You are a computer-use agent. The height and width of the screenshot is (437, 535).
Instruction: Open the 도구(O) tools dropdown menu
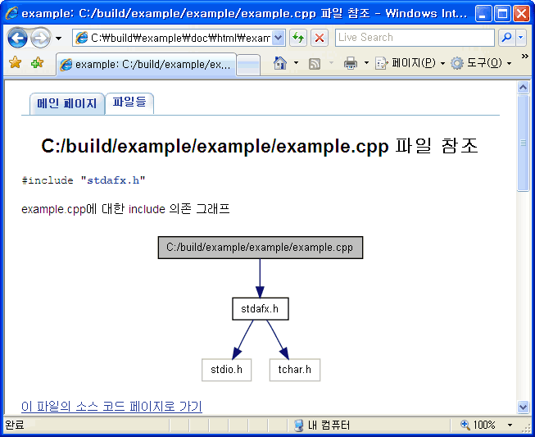(481, 63)
